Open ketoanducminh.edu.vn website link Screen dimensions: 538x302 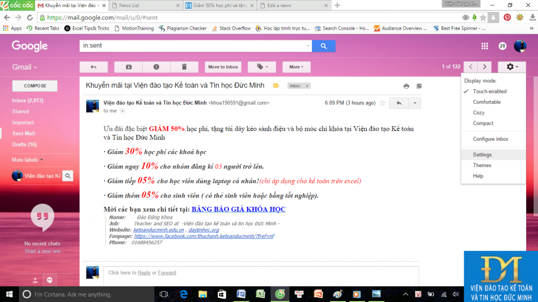(x=159, y=230)
